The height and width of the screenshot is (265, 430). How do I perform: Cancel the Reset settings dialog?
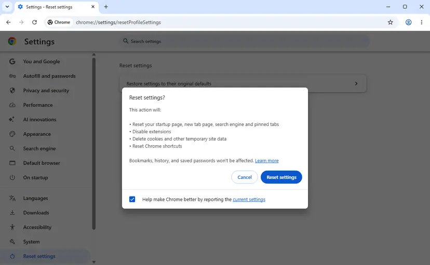[245, 177]
